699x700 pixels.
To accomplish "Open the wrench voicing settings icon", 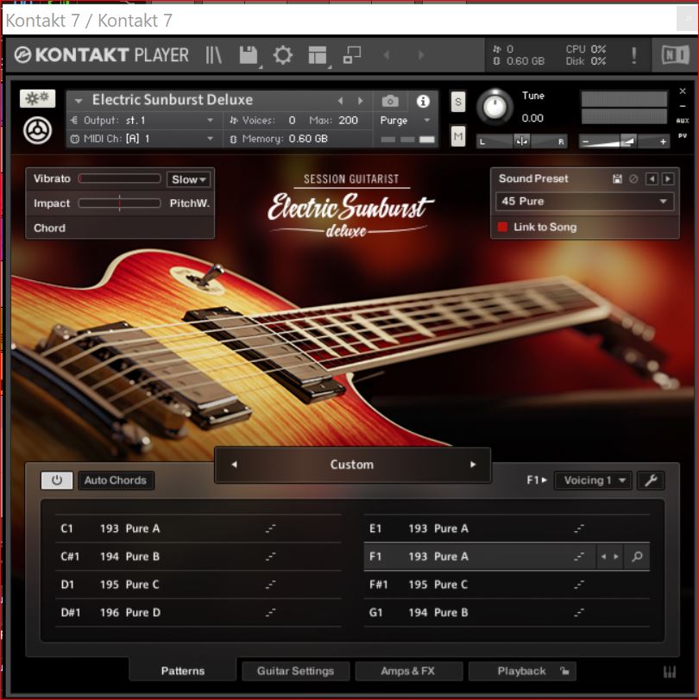I will point(651,480).
